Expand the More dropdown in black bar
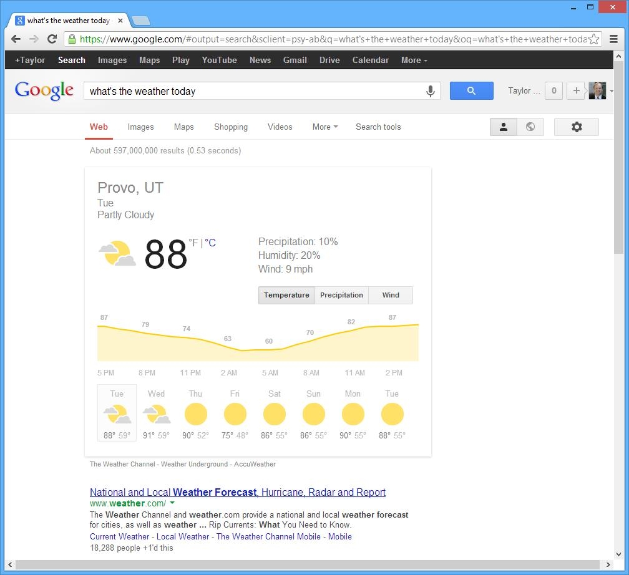This screenshot has height=575, width=629. click(414, 60)
